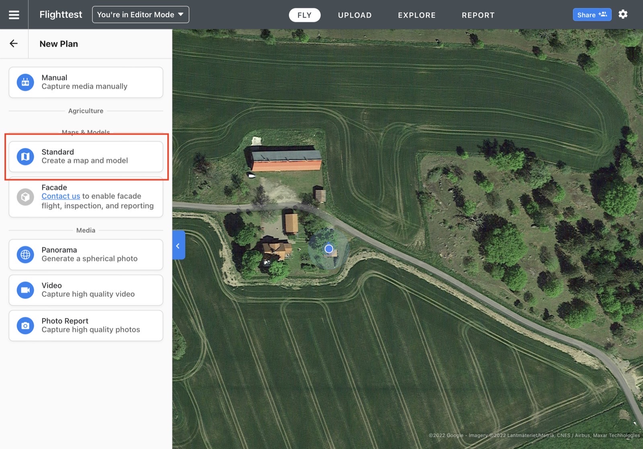Collapse the side panel with the chevron
The width and height of the screenshot is (643, 449).
click(178, 246)
